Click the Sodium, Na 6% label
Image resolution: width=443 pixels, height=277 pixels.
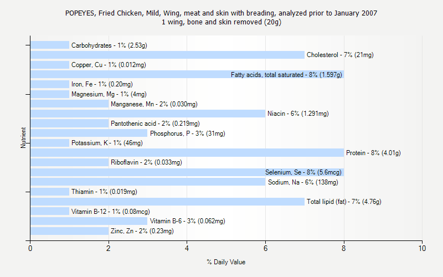point(302,182)
